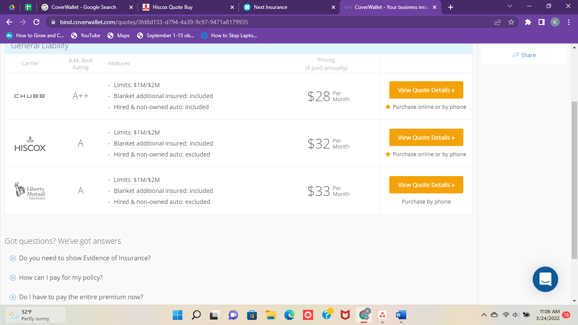Click the Share link in the sidebar
Screen dimensions: 578x325
(524, 55)
